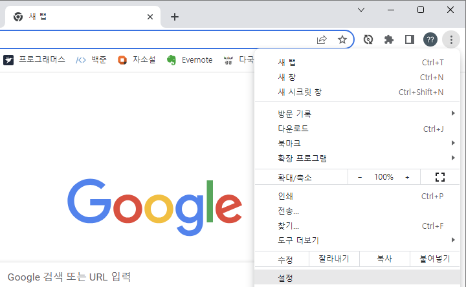Open the Extensions puzzle piece icon
Viewport: 466px width, 287px height.
point(389,39)
